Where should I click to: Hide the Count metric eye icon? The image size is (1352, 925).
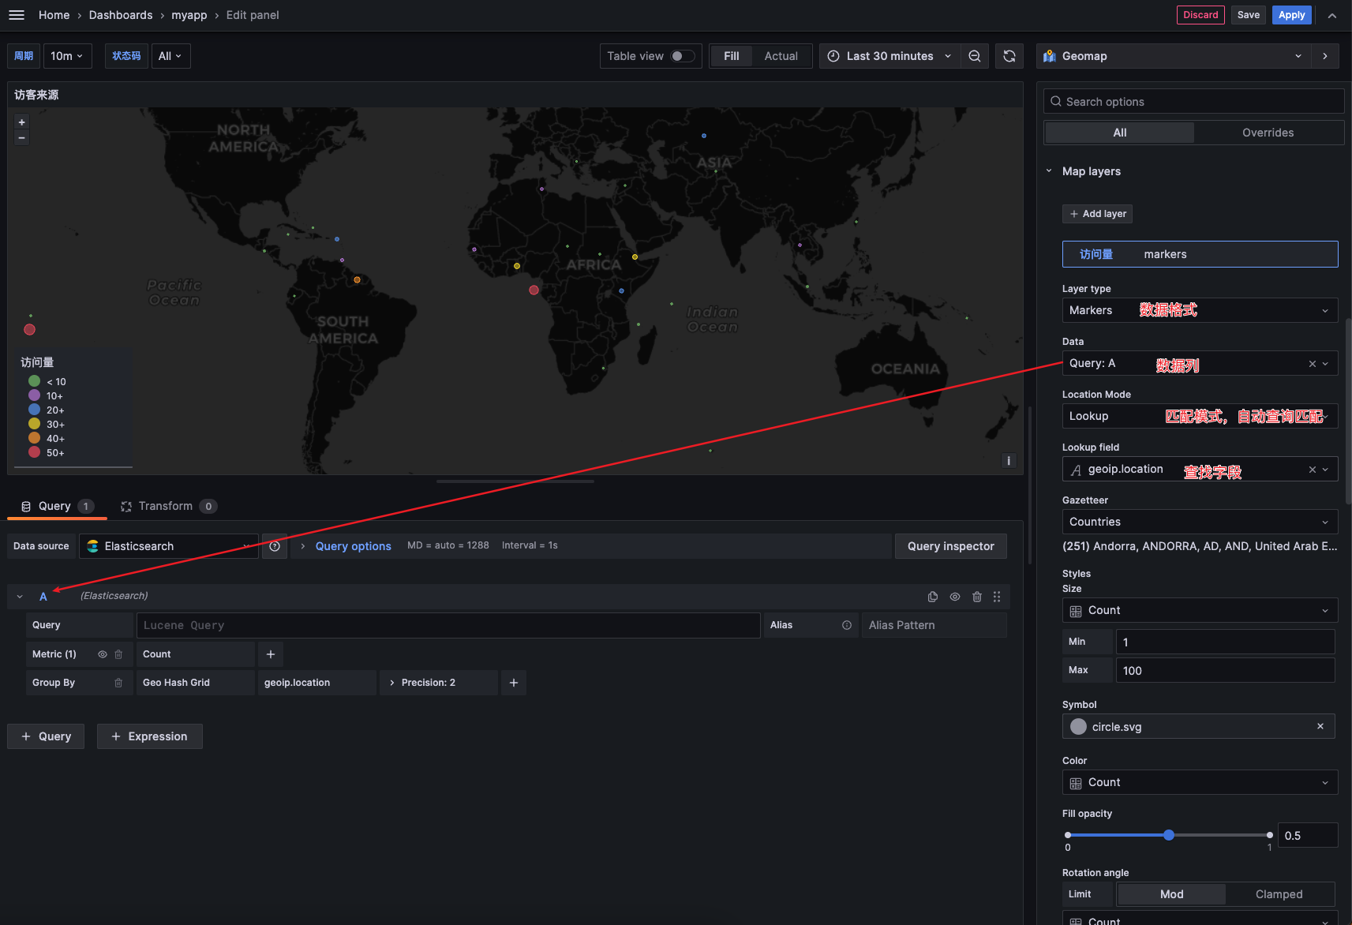[103, 654]
